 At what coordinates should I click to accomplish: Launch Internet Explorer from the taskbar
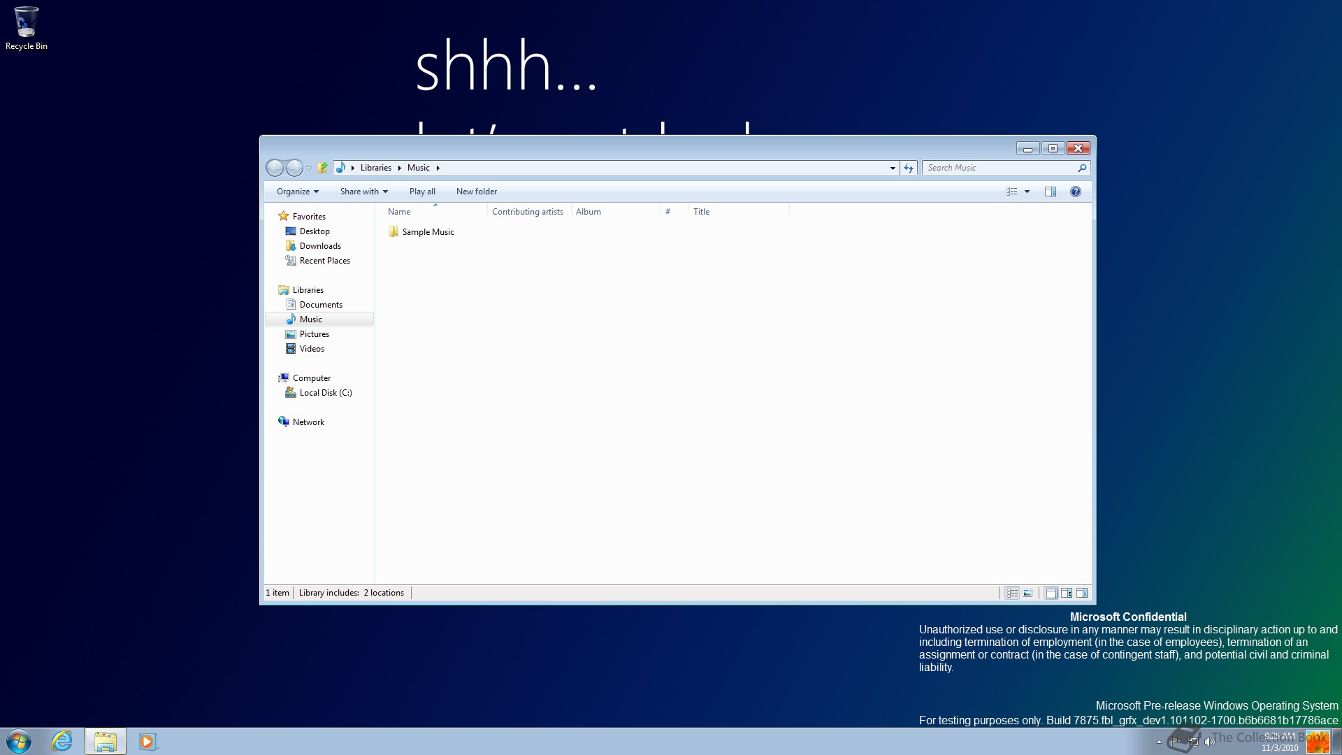pyautogui.click(x=62, y=741)
